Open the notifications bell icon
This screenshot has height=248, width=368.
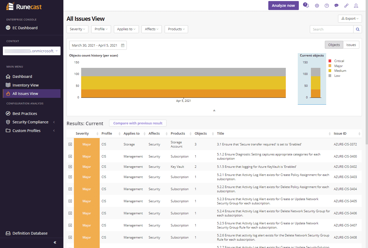point(306,6)
